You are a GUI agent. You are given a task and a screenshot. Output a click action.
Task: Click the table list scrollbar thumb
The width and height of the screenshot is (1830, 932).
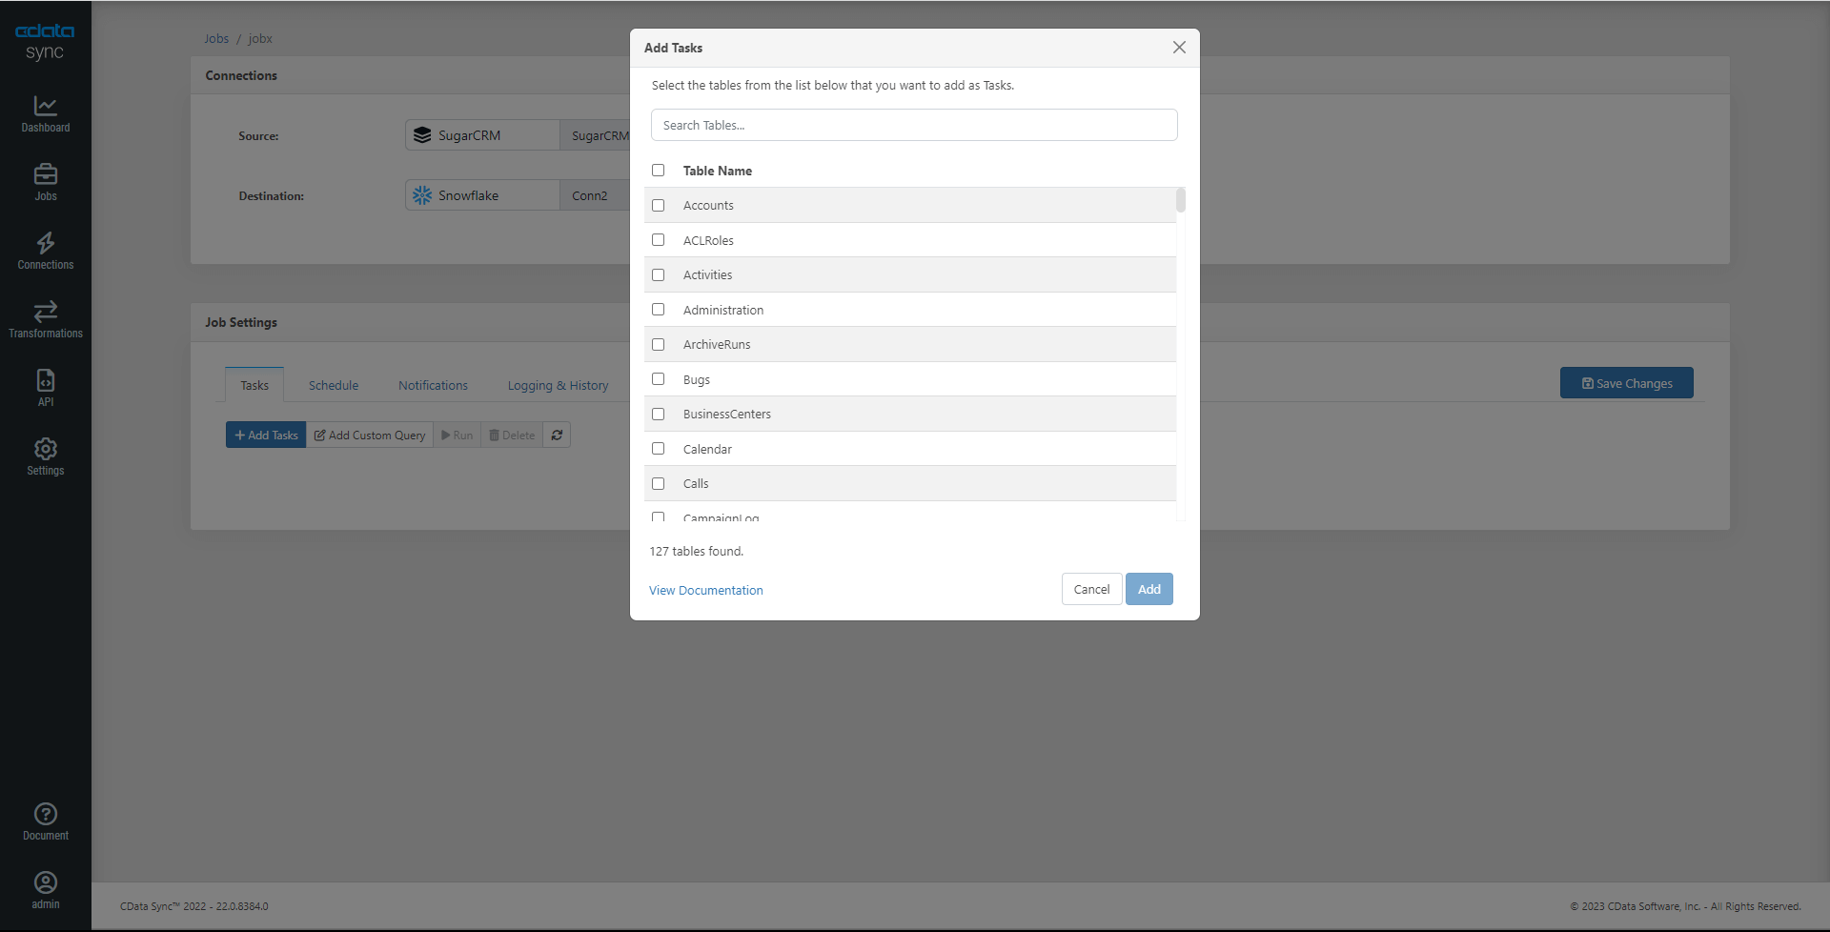(1181, 199)
